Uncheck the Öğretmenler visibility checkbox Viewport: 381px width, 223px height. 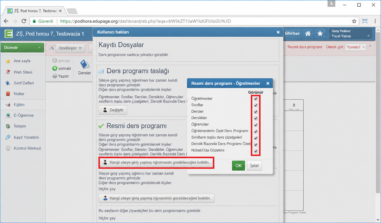click(x=256, y=99)
